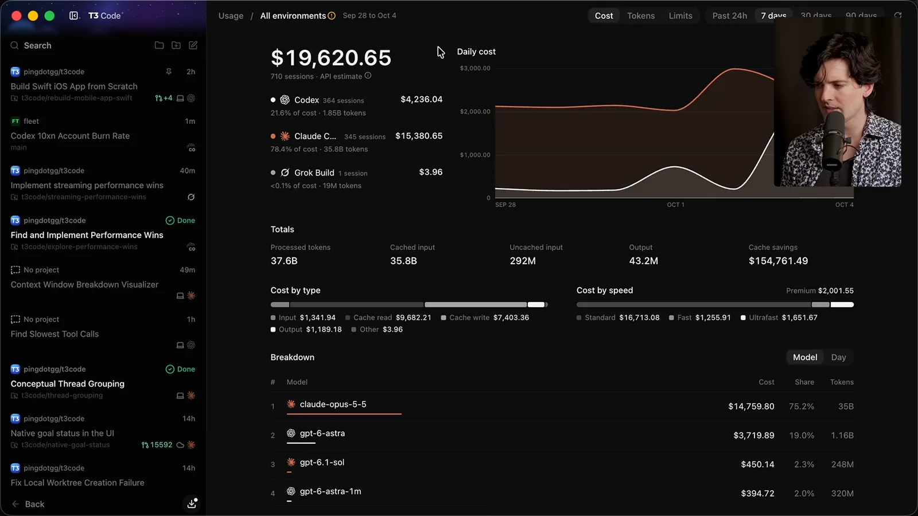Start a new thread with compose icon
The width and height of the screenshot is (918, 516).
point(193,45)
